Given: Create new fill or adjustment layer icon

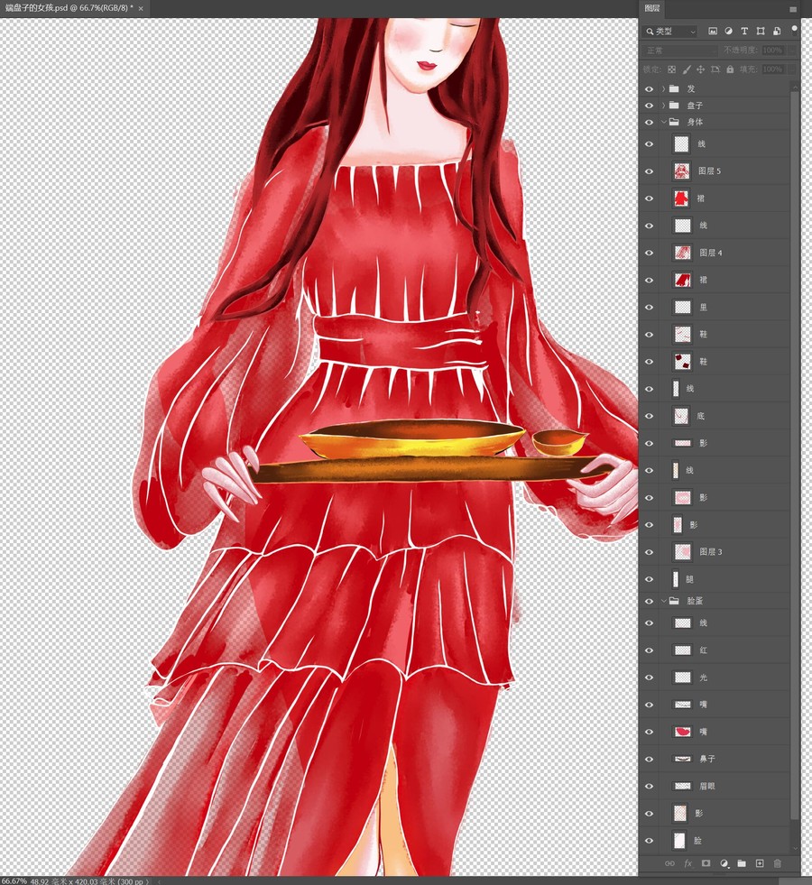Looking at the screenshot, I should click(x=724, y=863).
